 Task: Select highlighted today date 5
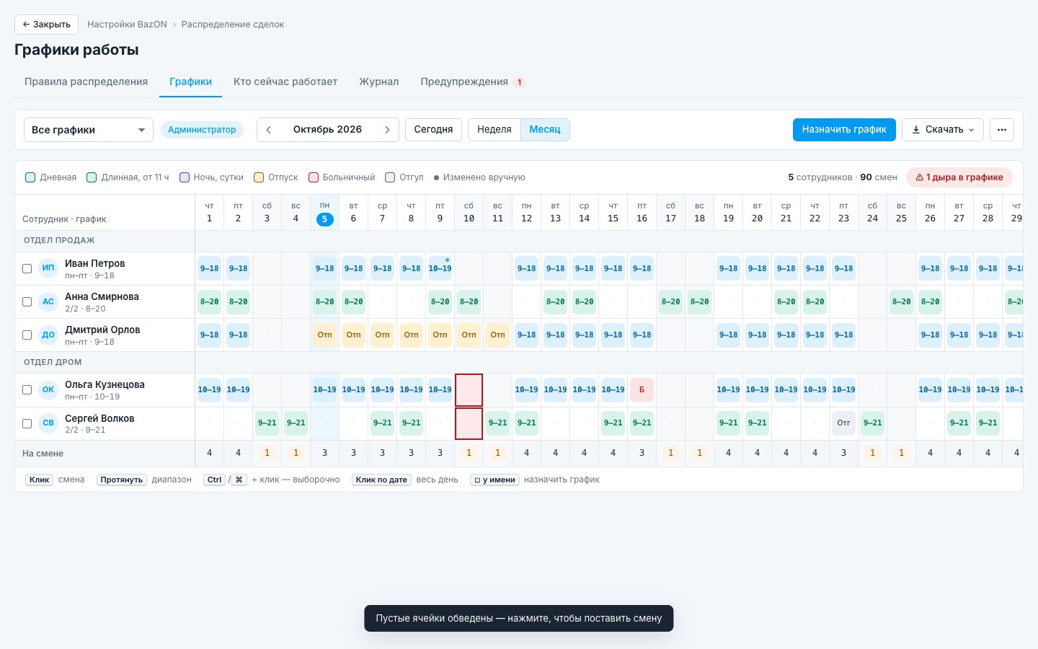324,219
